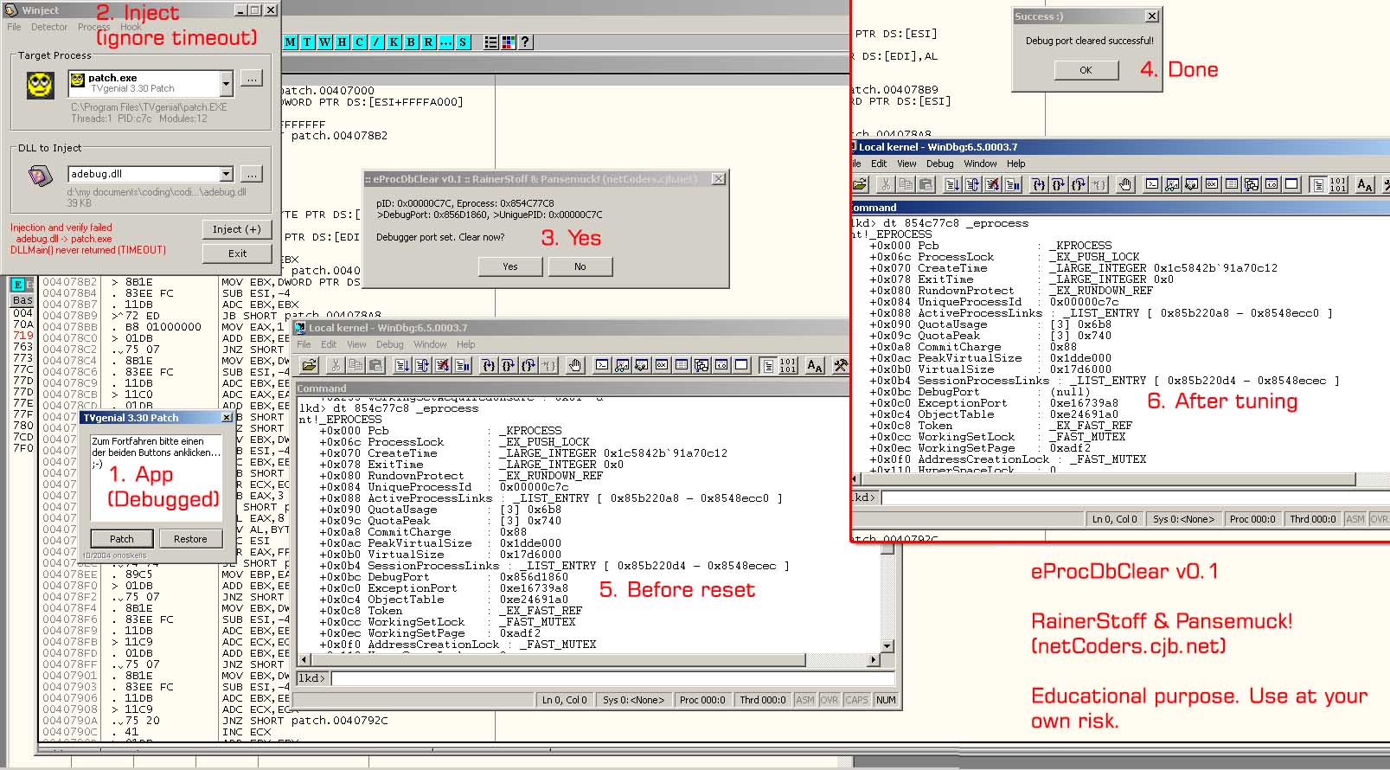Toggle binary 101 mode in right WinDbg toolbar
This screenshot has width=1390, height=770.
[x=1337, y=184]
